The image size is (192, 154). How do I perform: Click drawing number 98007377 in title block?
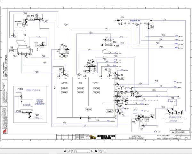pos(166,136)
